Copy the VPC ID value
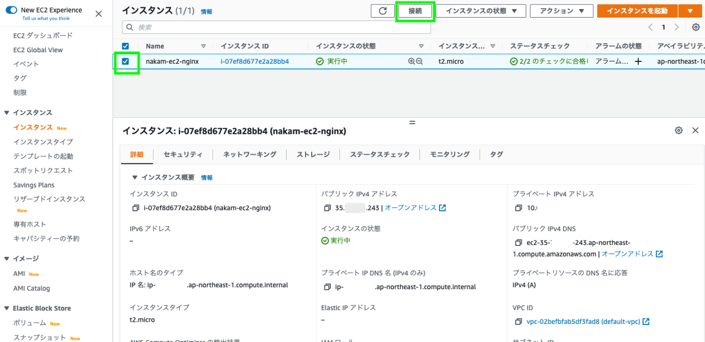The image size is (705, 342). (x=519, y=321)
